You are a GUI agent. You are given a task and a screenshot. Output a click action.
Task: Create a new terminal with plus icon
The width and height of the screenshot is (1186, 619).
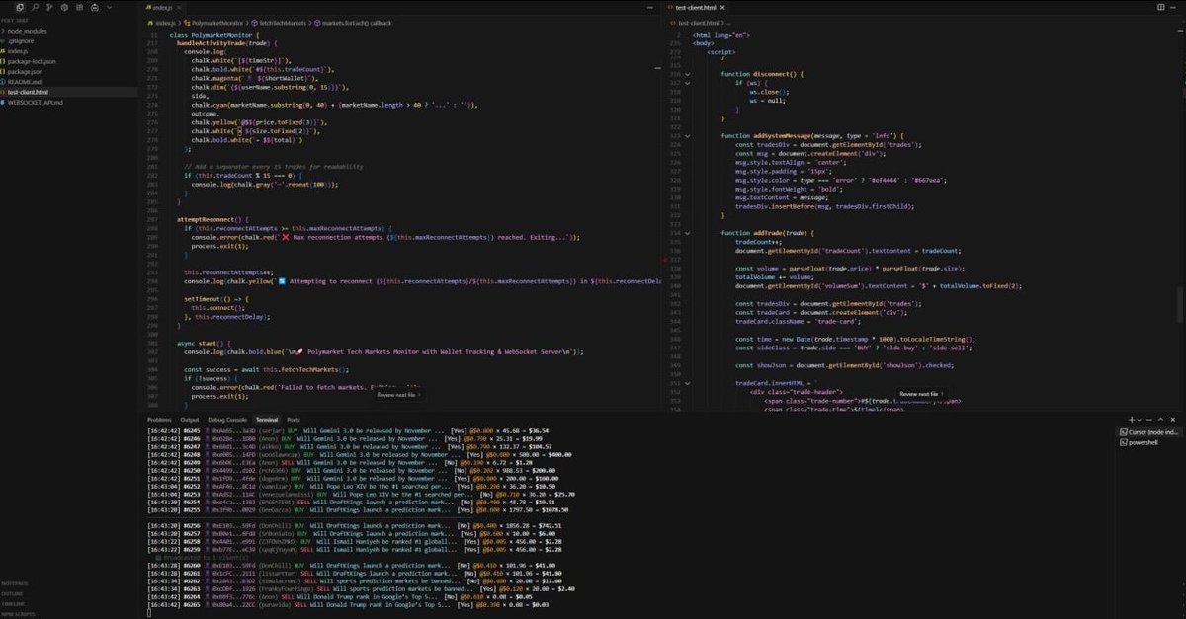(x=1132, y=420)
